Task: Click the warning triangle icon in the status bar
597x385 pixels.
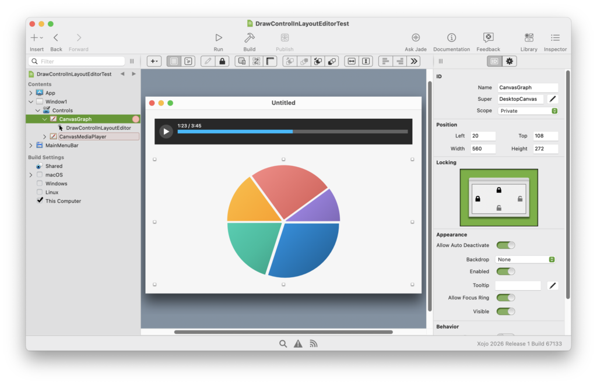Action: click(298, 344)
